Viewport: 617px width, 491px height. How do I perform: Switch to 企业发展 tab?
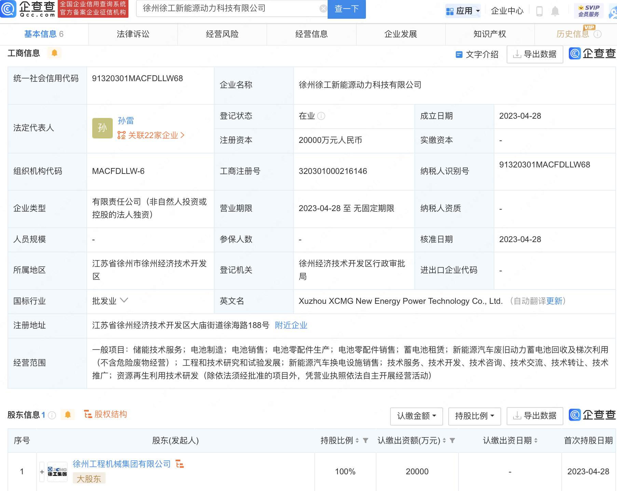400,34
